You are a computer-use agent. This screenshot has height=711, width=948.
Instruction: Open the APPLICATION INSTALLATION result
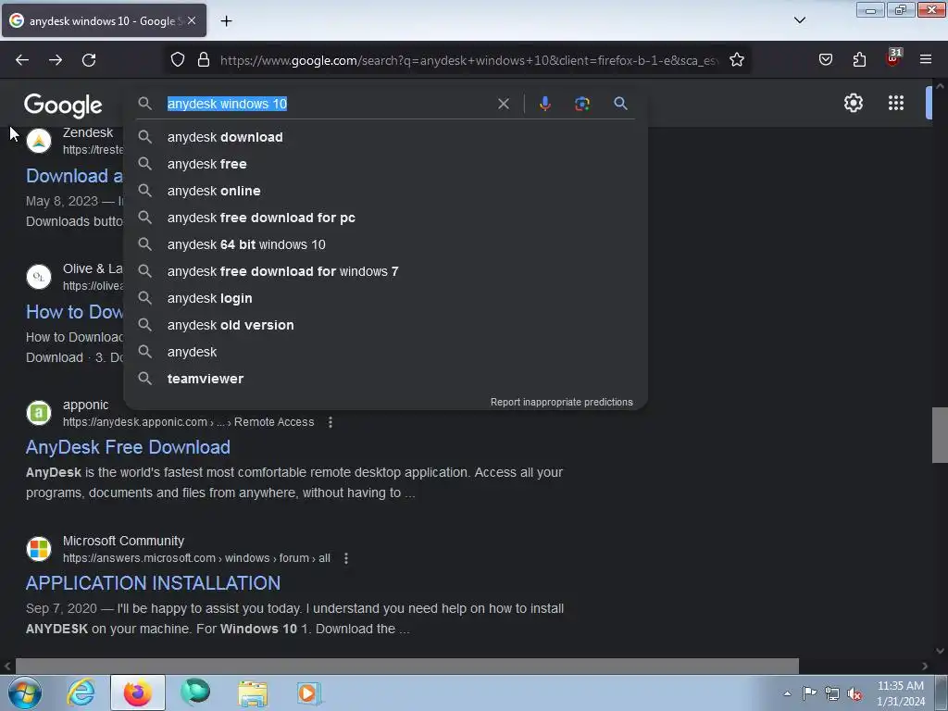point(153,583)
